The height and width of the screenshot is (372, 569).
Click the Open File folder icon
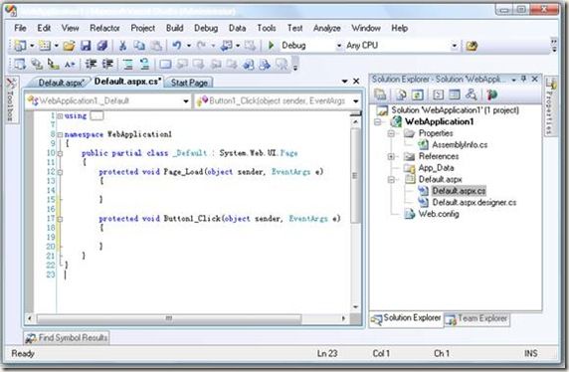pyautogui.click(x=69, y=46)
